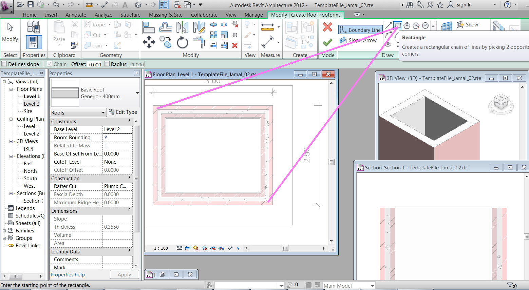This screenshot has height=290, width=529.
Task: Click the Edit Type button
Action: tap(123, 112)
